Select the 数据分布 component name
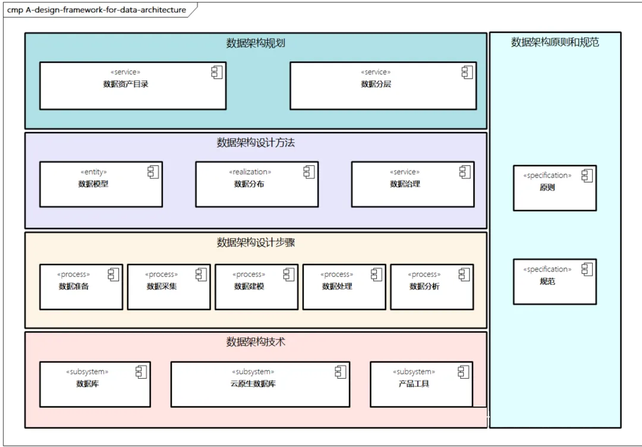This screenshot has width=642, height=447. (x=249, y=184)
